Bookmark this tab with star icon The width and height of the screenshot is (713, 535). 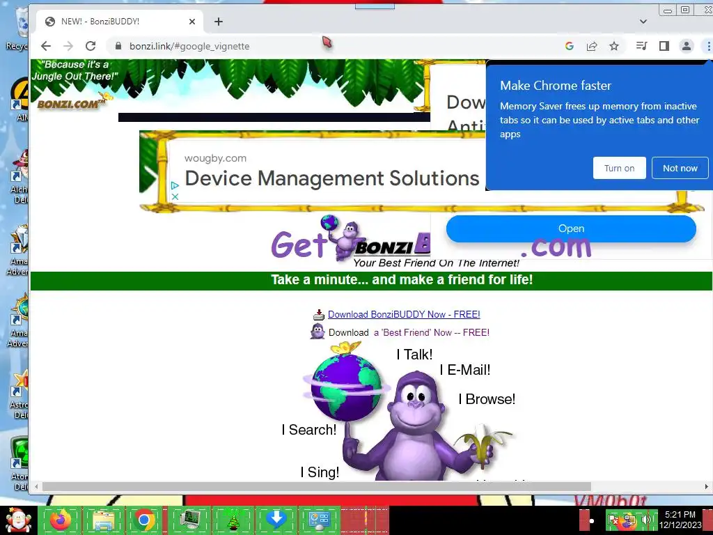point(614,46)
